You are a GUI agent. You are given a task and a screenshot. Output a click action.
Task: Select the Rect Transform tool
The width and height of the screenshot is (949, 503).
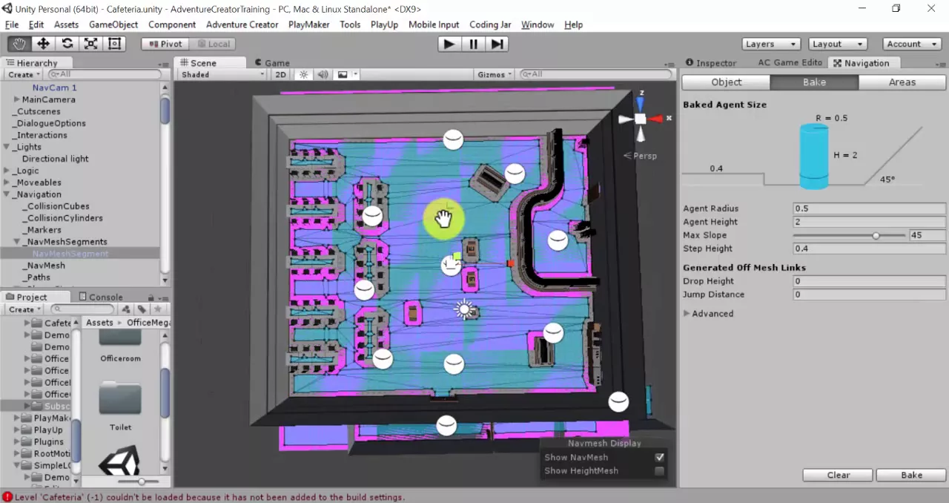click(114, 44)
